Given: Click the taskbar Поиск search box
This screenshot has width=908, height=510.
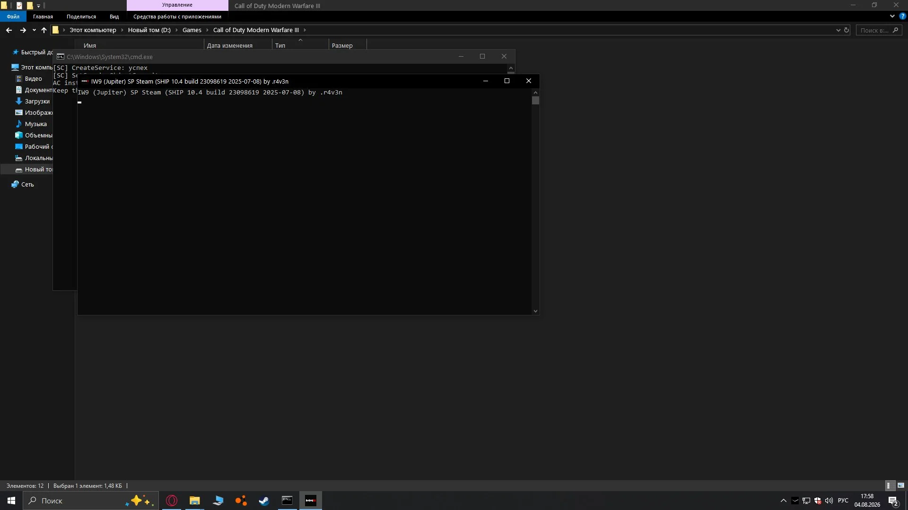Looking at the screenshot, I should pos(90,501).
